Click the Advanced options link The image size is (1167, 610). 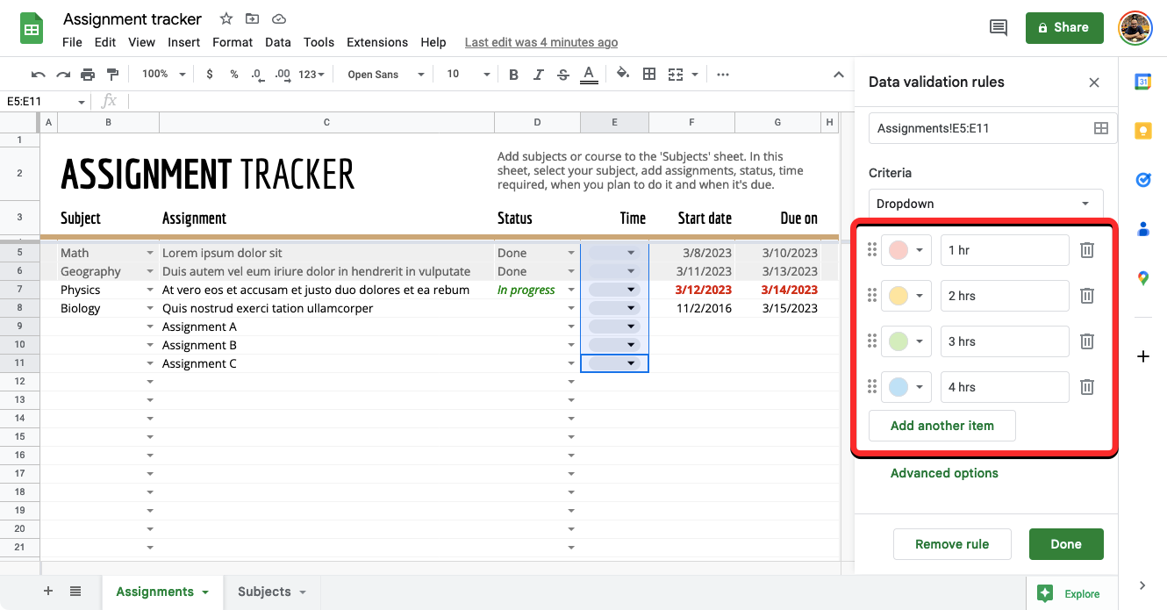(x=944, y=473)
